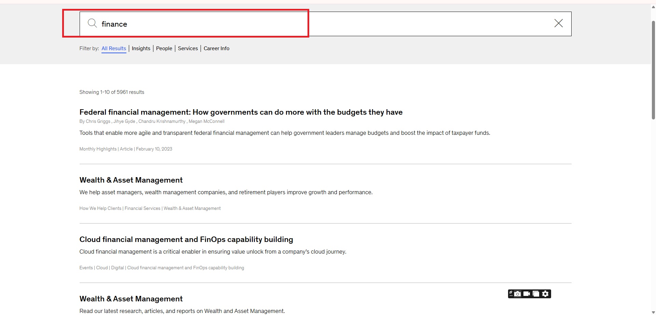The image size is (656, 315).
Task: Switch to the Services filter
Action: point(188,48)
